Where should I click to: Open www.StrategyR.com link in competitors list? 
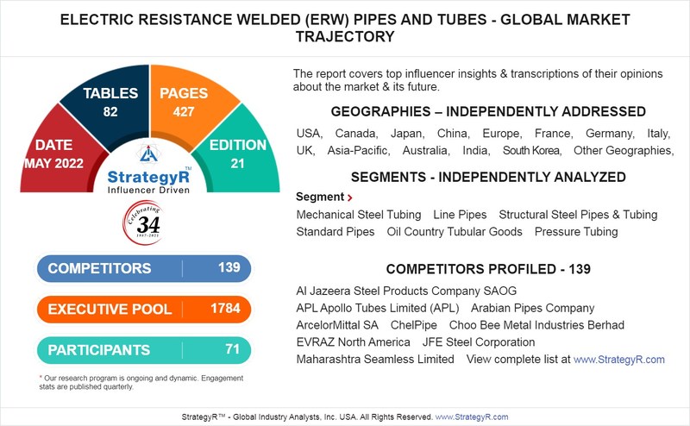(618, 360)
